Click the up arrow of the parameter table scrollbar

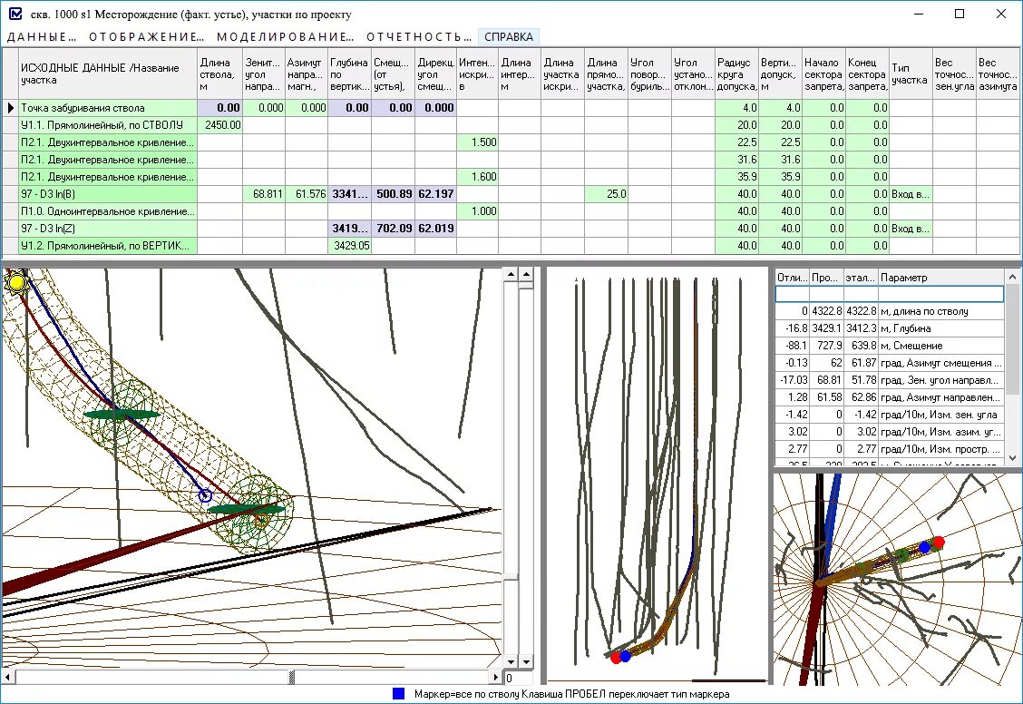tap(1012, 277)
